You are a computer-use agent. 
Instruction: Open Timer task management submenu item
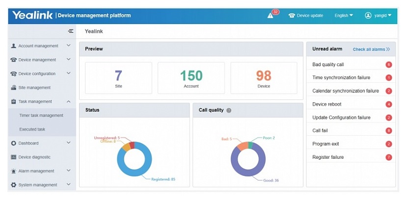(41, 115)
